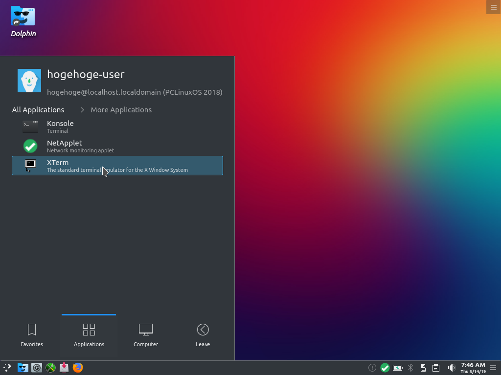Go back to All Applications breadcrumb

coord(38,110)
